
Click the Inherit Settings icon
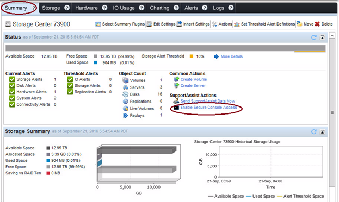(179, 24)
